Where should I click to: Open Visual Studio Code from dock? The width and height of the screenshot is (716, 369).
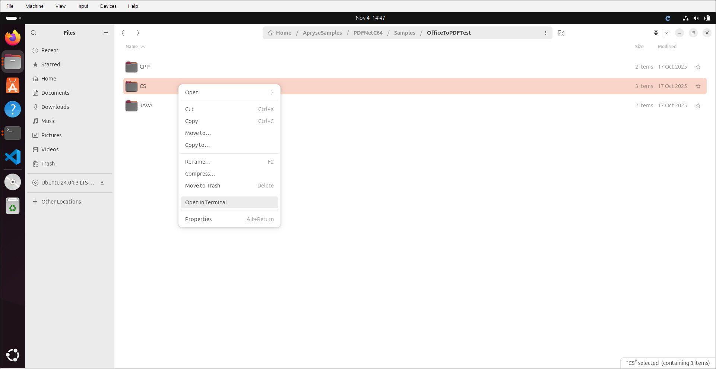13,157
